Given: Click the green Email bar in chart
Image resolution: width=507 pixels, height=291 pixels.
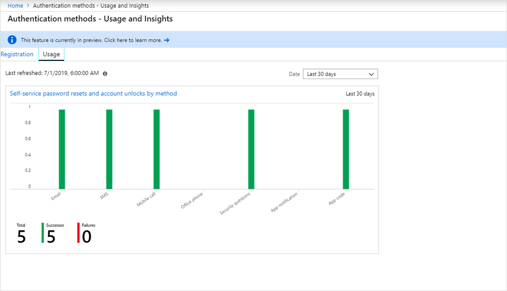Looking at the screenshot, I should point(62,149).
